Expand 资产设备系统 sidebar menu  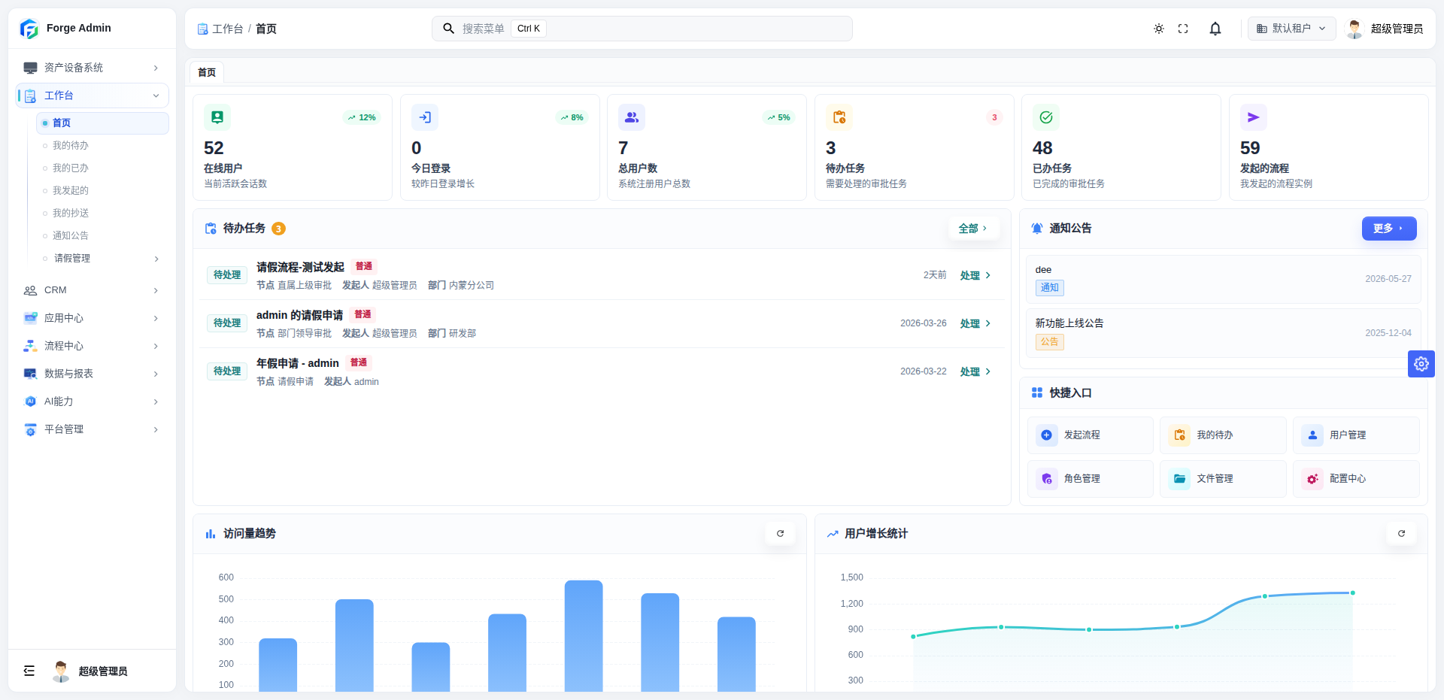(x=92, y=68)
